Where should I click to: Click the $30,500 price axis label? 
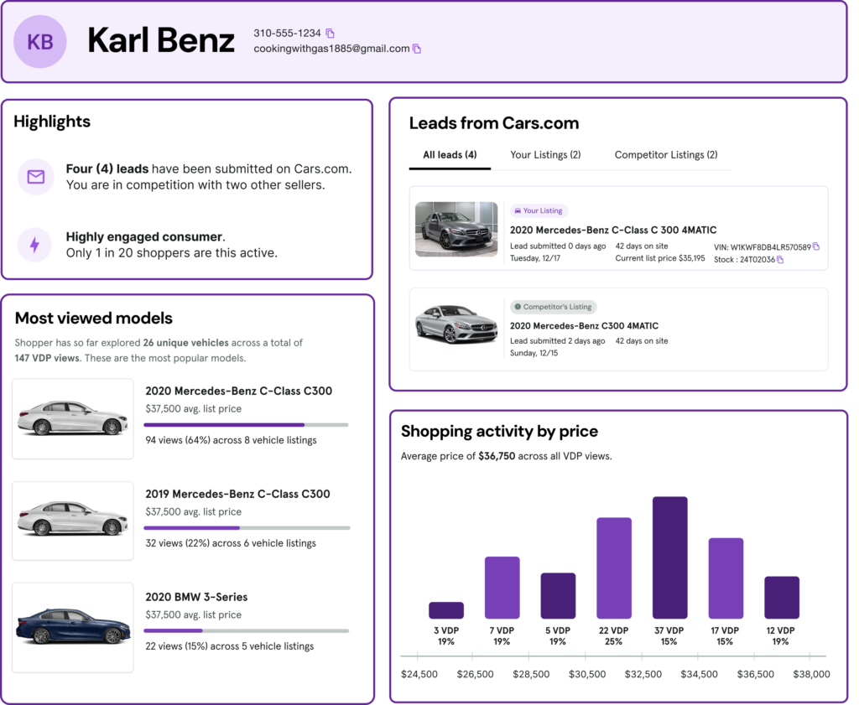[x=587, y=674]
